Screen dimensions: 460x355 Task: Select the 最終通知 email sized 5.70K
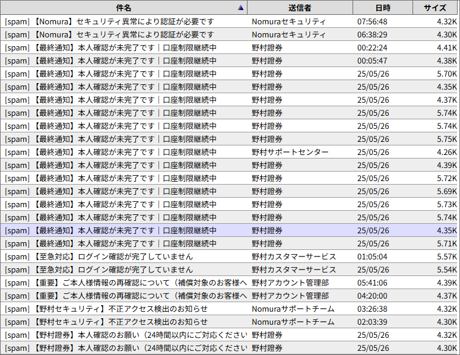coord(229,74)
